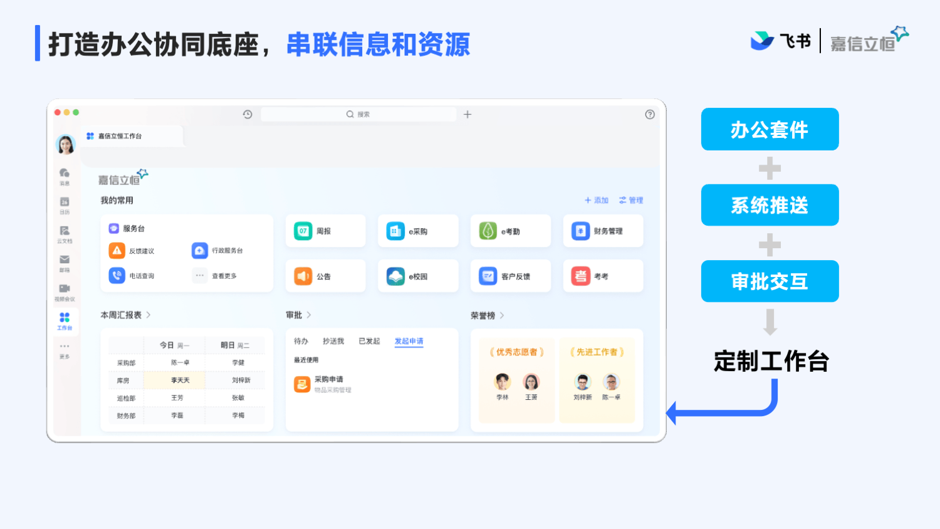
Task: Click the 办公套件 blue box
Action: pyautogui.click(x=770, y=129)
